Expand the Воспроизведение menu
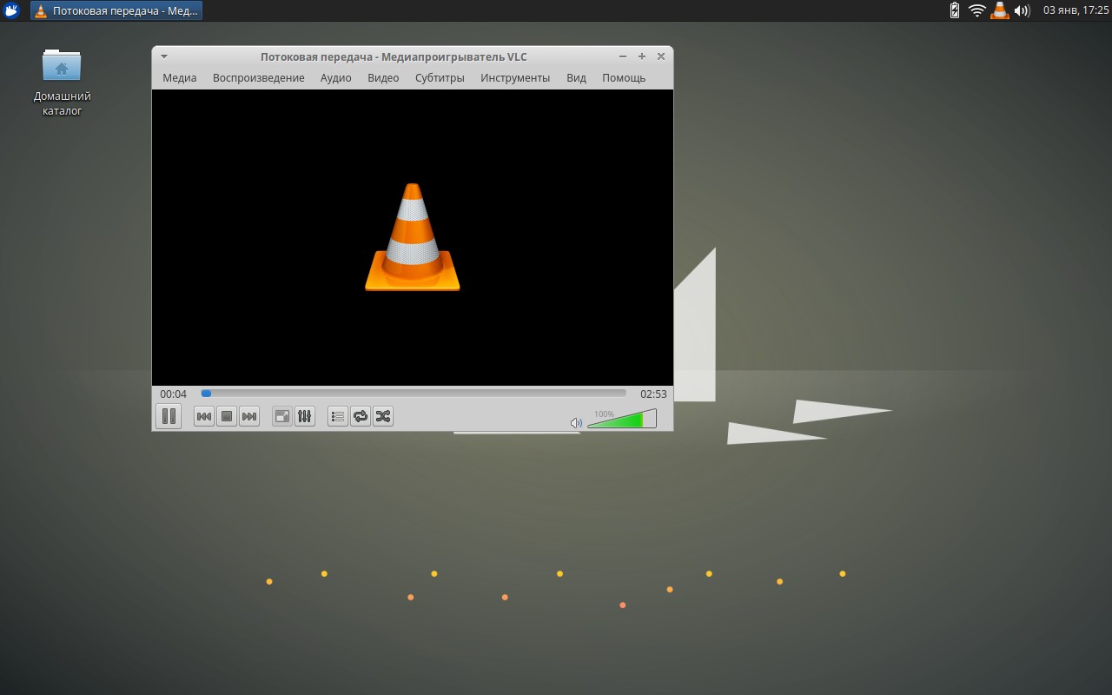Screen dimensions: 1112x695 [x=259, y=77]
